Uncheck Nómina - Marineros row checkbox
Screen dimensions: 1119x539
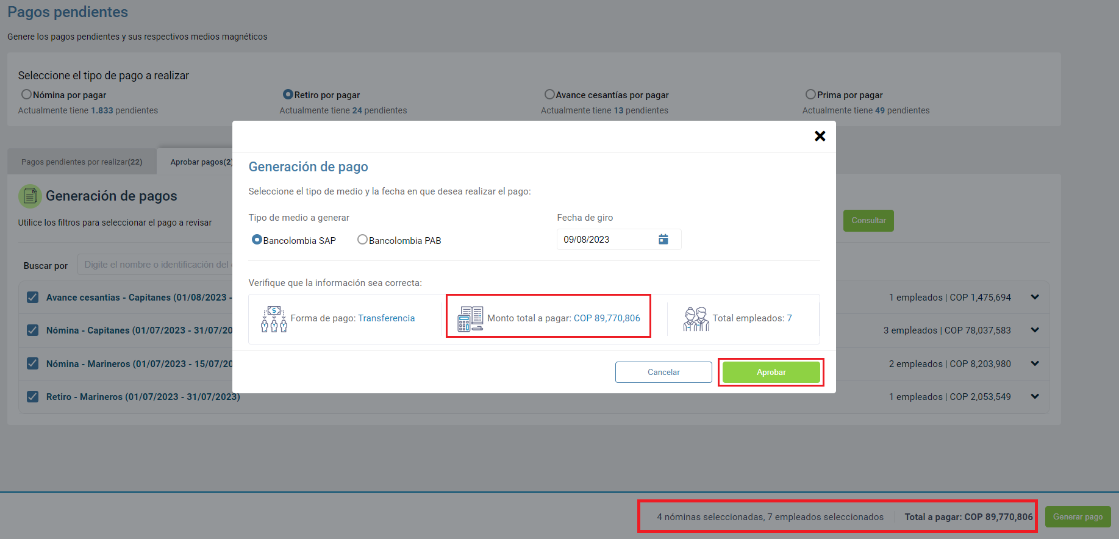[33, 364]
